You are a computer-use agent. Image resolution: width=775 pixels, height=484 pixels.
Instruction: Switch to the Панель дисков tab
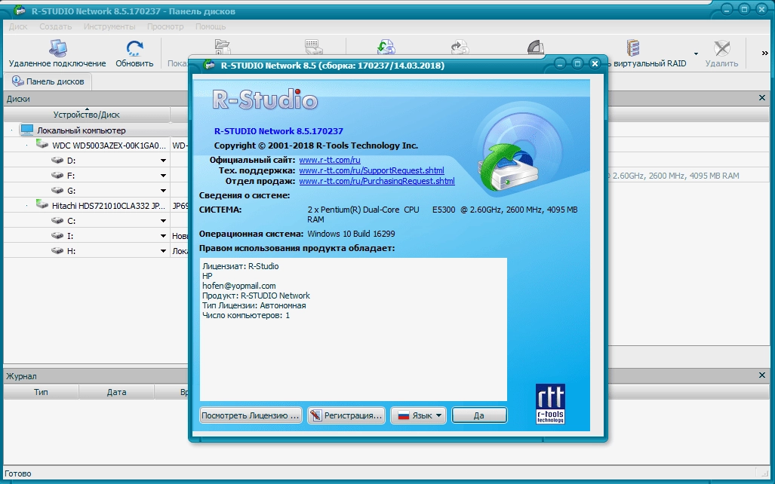[x=48, y=81]
